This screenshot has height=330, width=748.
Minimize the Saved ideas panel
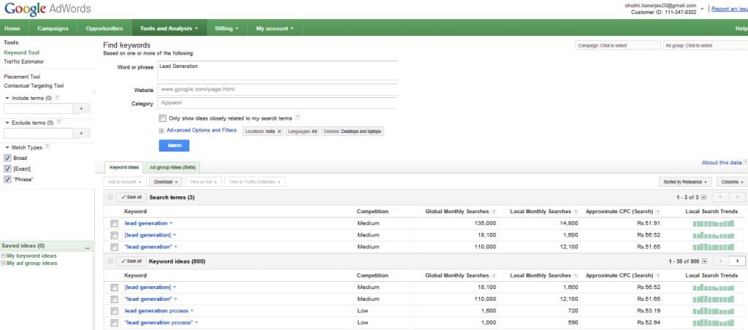(88, 247)
